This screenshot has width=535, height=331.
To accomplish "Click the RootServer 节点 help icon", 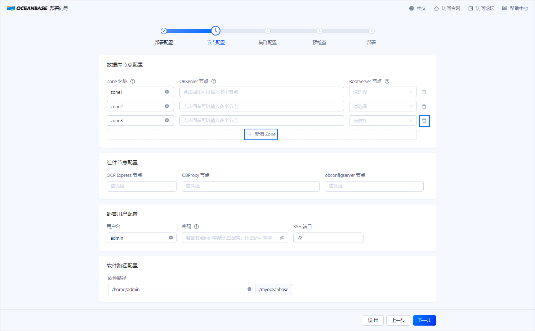I will coord(387,81).
